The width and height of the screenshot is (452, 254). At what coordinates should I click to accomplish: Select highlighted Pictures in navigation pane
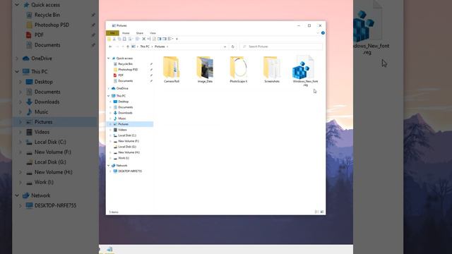coord(130,124)
